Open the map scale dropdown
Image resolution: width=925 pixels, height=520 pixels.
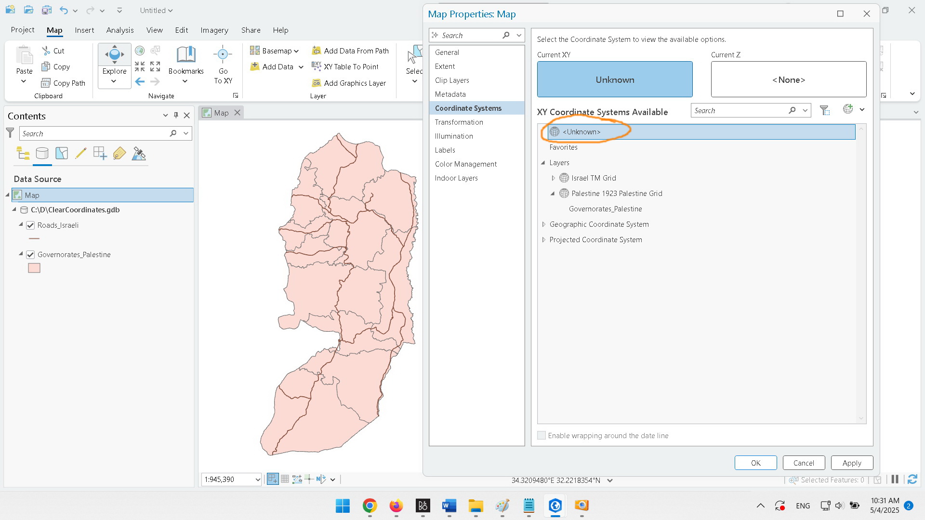coord(257,480)
